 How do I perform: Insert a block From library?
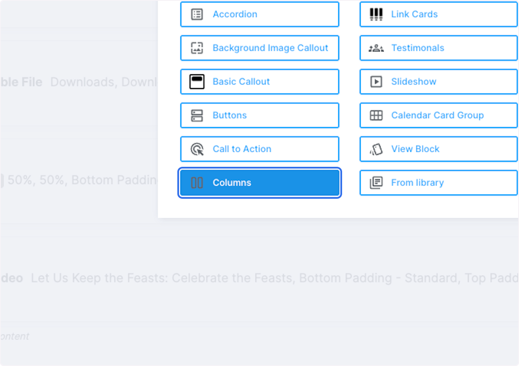tap(438, 182)
